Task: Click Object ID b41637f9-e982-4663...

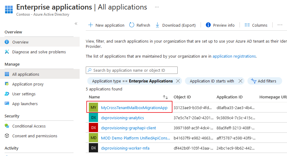Action: pyautogui.click(x=193, y=138)
